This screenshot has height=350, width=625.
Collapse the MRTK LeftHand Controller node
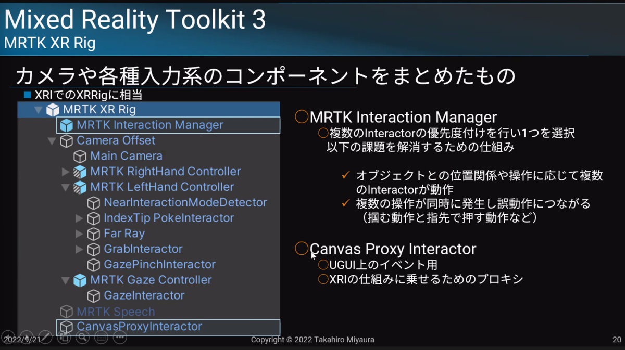(x=65, y=187)
